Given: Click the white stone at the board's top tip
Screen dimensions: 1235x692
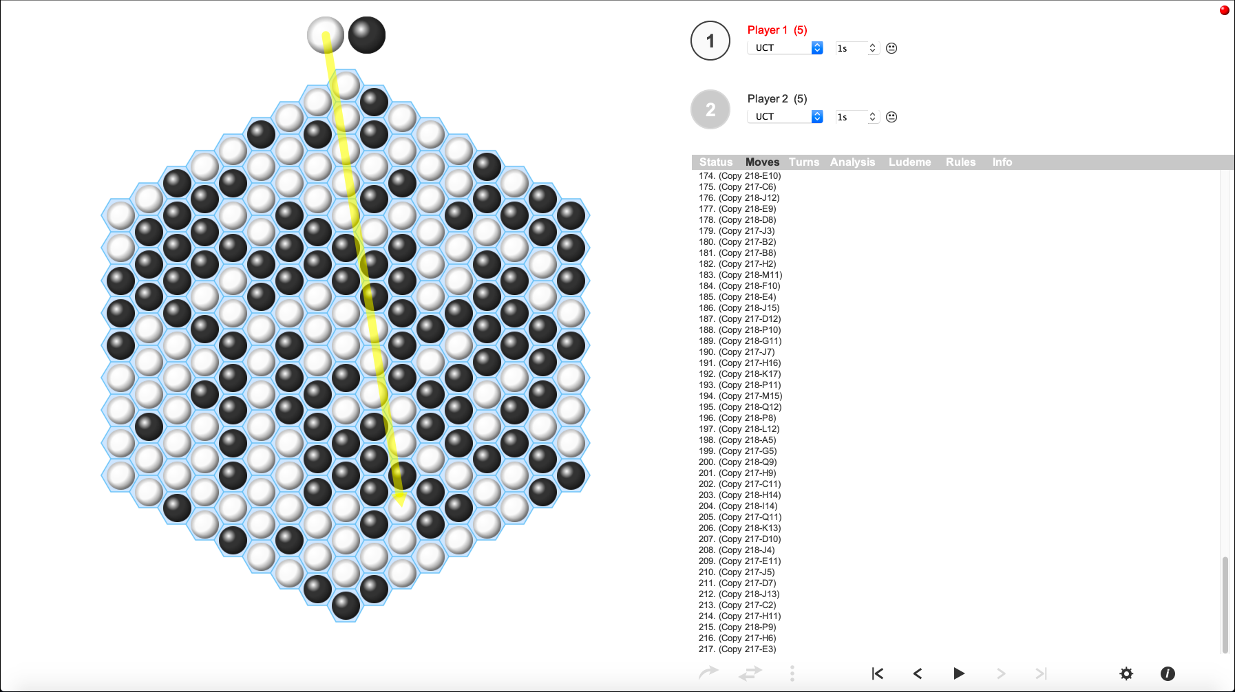Looking at the screenshot, I should pyautogui.click(x=346, y=86).
